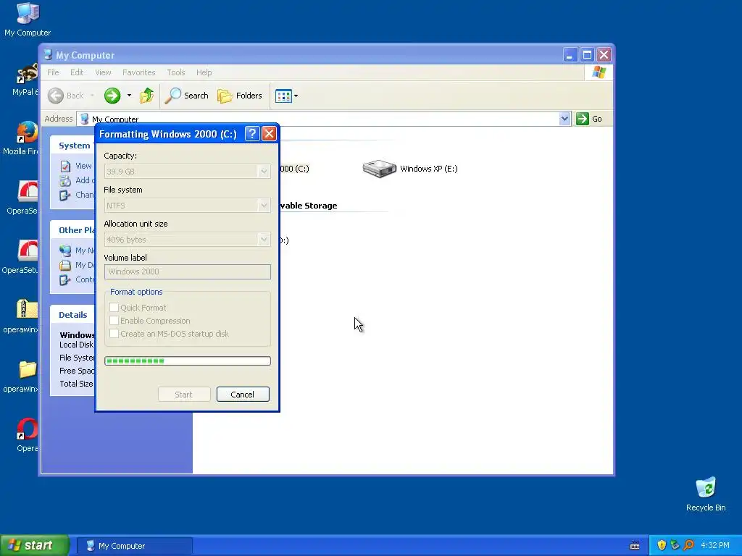Click the format dialog help question button
The image size is (742, 556).
tap(252, 134)
